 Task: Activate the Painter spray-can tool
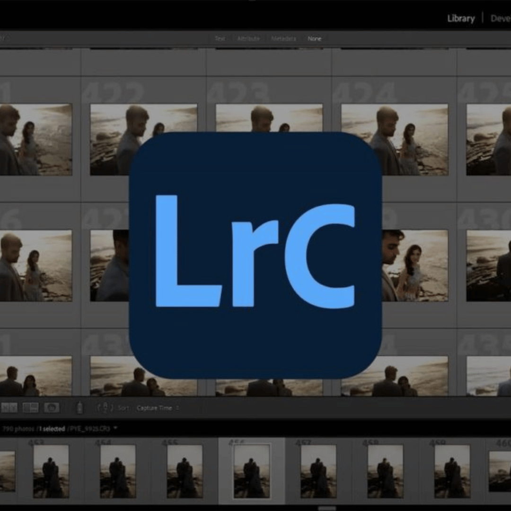[x=79, y=407]
